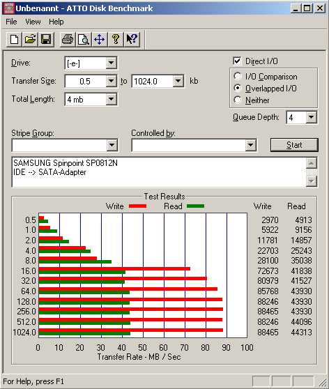Open the maximum Transfer Size dropdown 1024.0
329x389 pixels.
[178, 81]
